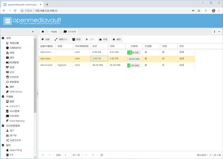The height and width of the screenshot is (159, 223).
Task: Open 更新管理 (Update Management) entry
Action: (13, 82)
